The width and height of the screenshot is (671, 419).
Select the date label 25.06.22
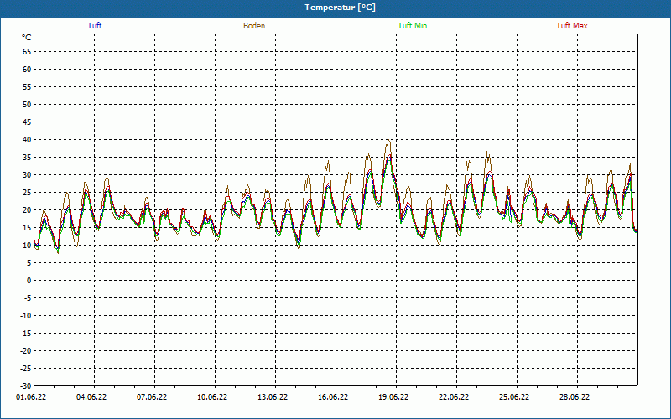click(x=514, y=397)
